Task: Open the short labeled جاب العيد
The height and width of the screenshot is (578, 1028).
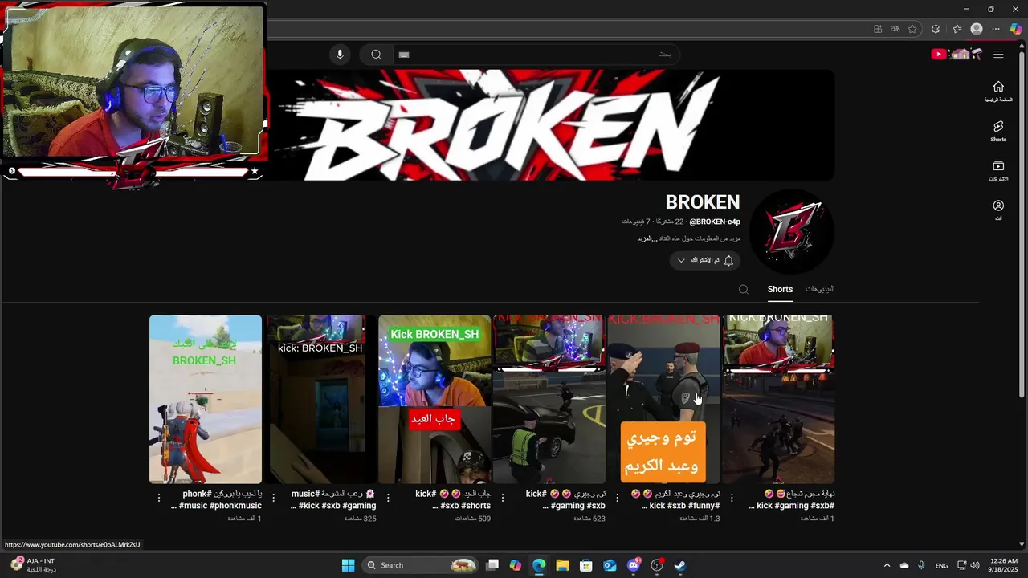Action: point(434,399)
